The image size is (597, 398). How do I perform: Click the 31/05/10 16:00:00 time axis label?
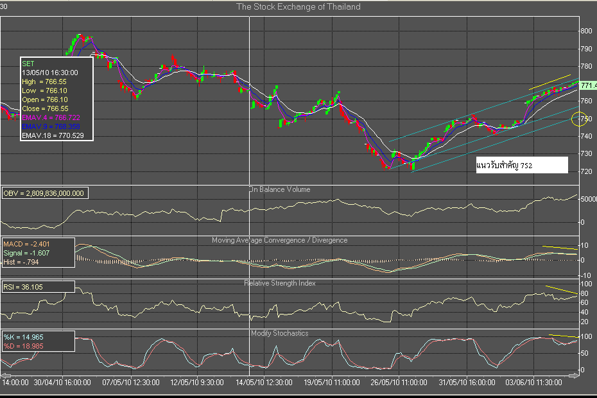point(467,383)
